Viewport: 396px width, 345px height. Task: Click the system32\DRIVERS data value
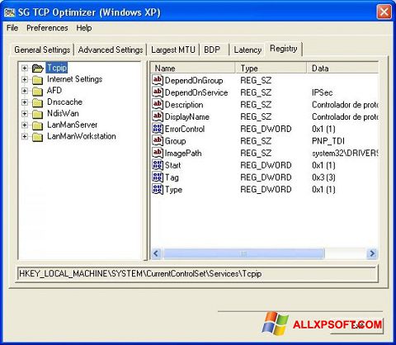[x=345, y=154]
